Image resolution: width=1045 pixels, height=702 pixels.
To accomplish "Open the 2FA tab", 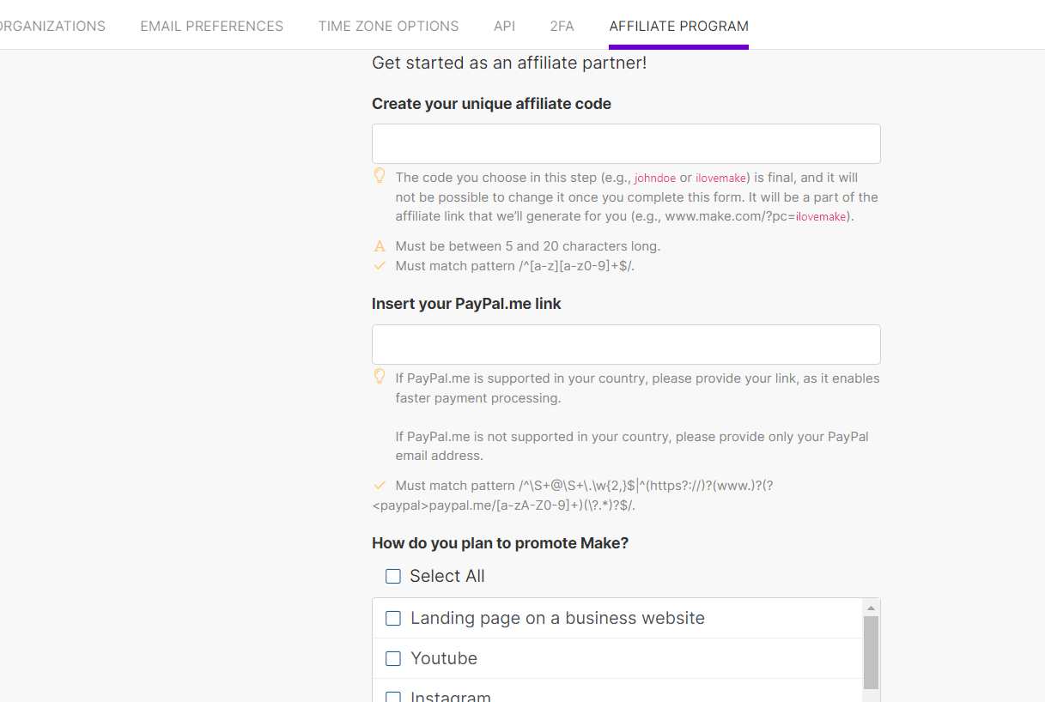I will (562, 26).
